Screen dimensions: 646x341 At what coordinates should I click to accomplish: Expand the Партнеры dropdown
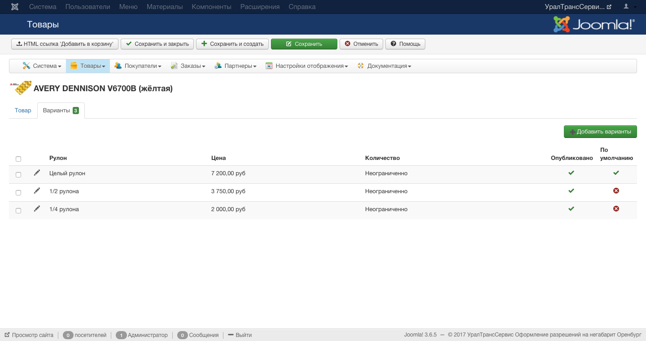[236, 66]
